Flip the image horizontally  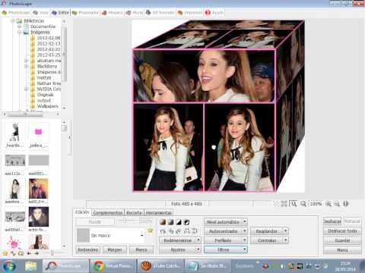tap(187, 231)
